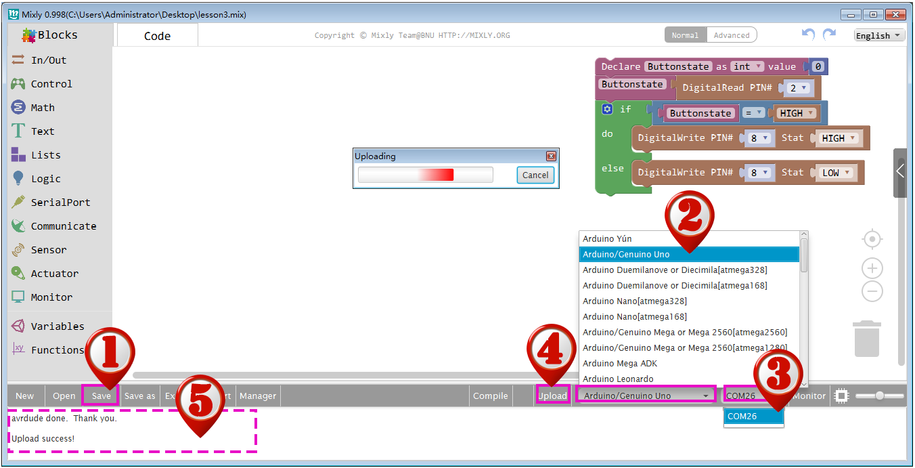
Task: Click the Save as button
Action: (140, 396)
